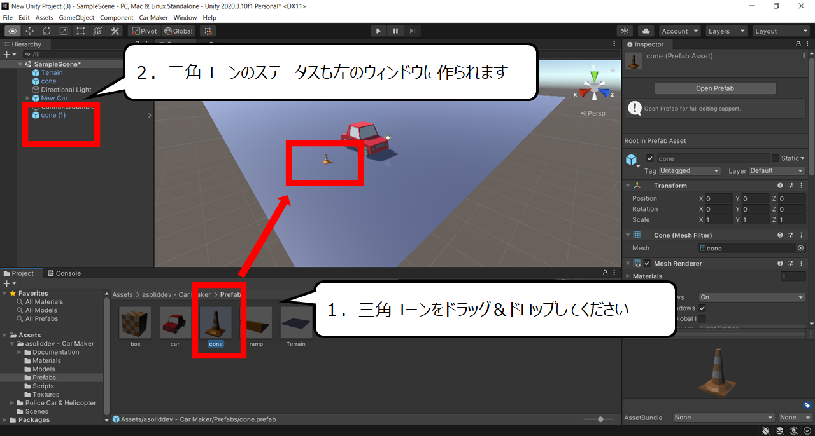Select the Rect tool
The height and width of the screenshot is (436, 815).
pyautogui.click(x=81, y=31)
